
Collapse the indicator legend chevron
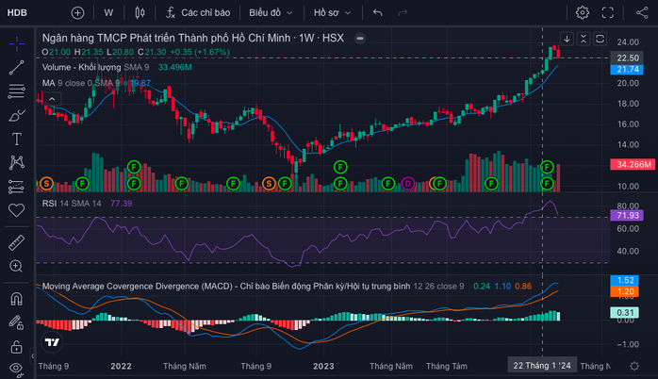tap(52, 99)
